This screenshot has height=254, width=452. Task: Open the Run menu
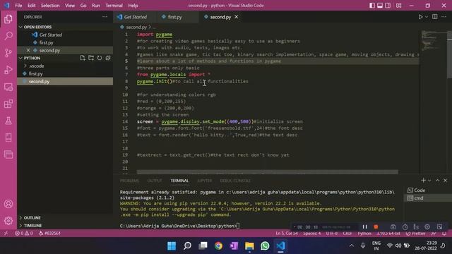pos(96,6)
